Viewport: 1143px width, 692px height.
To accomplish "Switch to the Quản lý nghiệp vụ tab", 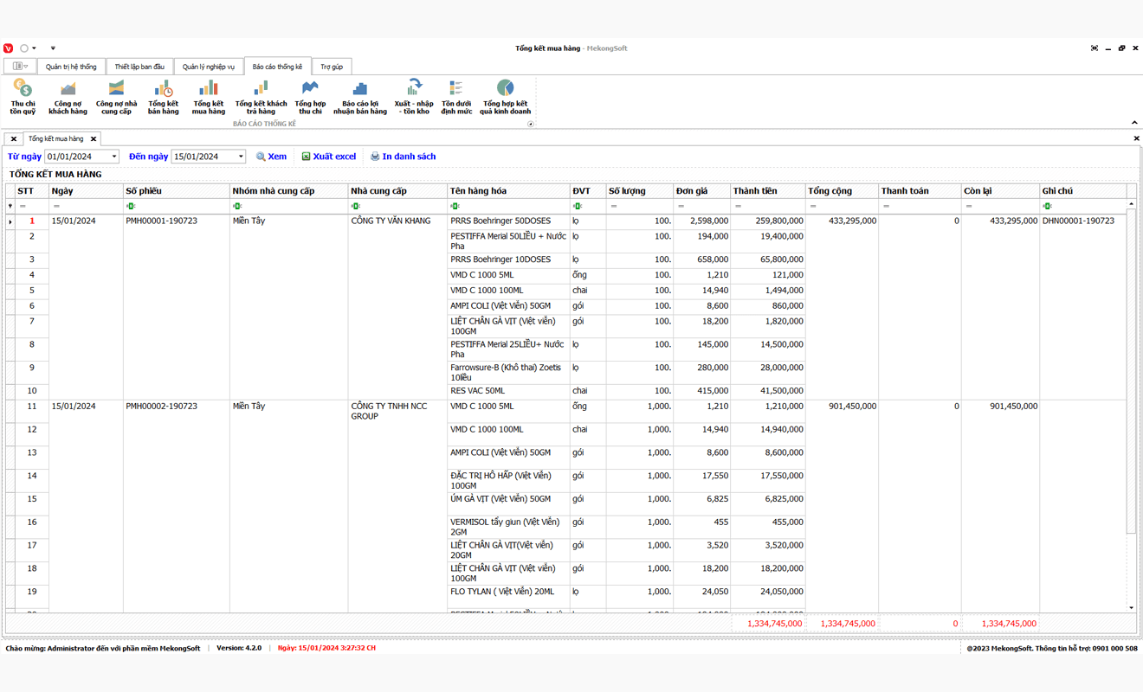I will point(208,67).
